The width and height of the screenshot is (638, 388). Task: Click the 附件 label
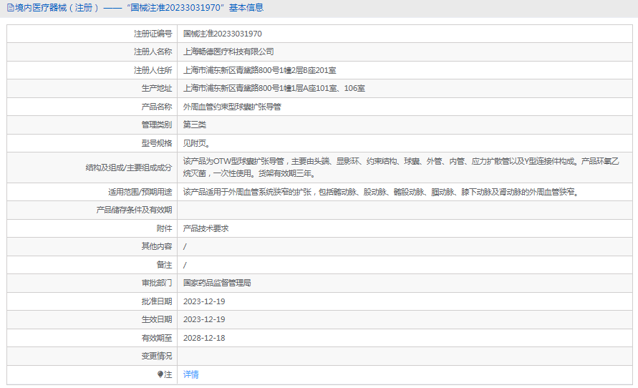(165, 228)
